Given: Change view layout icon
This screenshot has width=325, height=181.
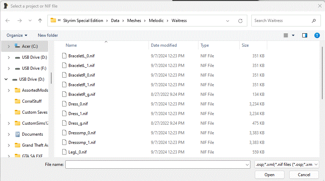Looking at the screenshot, I should coord(285,35).
